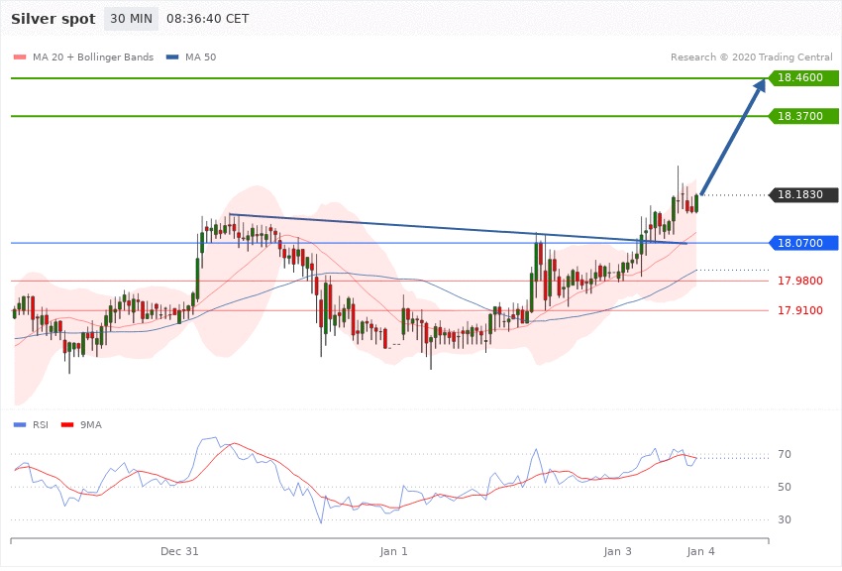Click the Jan 1 date label

click(393, 551)
